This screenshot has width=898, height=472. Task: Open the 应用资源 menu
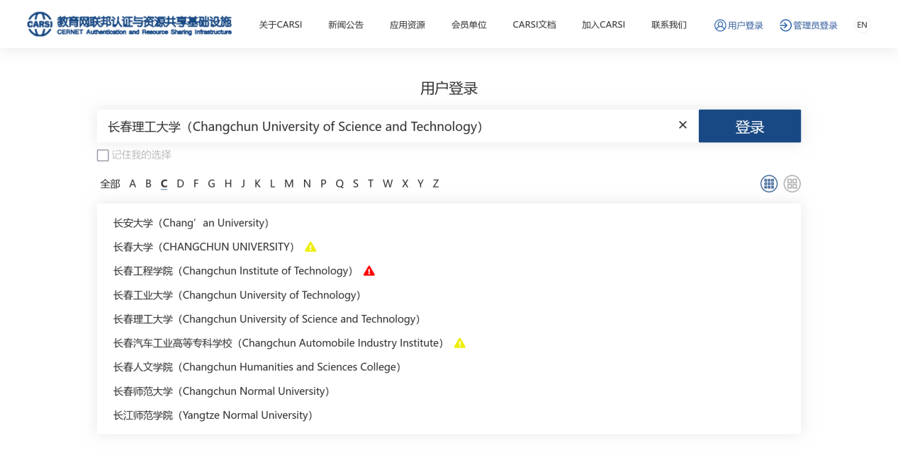coord(408,25)
